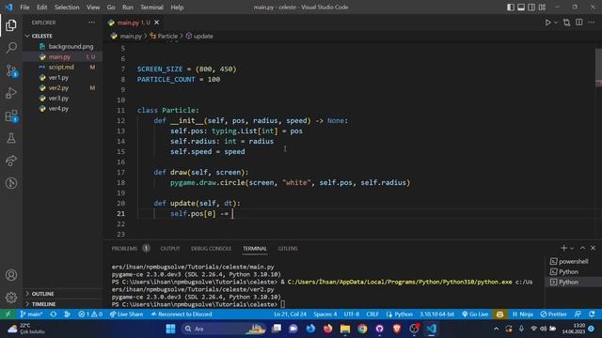Run the Python file with play button
The height and width of the screenshot is (338, 602).
tap(547, 23)
